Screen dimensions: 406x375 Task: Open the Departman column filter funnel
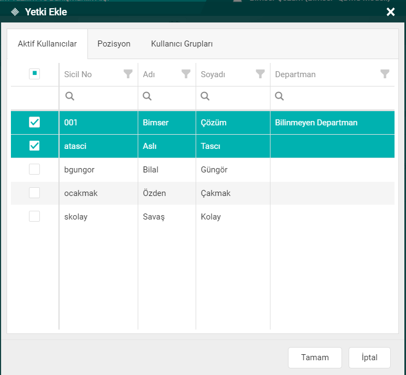[x=385, y=74]
